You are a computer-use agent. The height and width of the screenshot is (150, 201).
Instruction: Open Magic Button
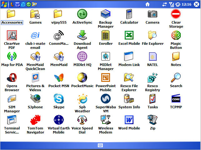click(176, 40)
